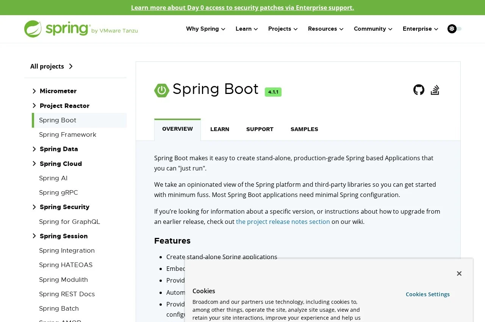Image resolution: width=485 pixels, height=322 pixels.
Task: Open Spring HATEOAS project
Action: click(66, 265)
